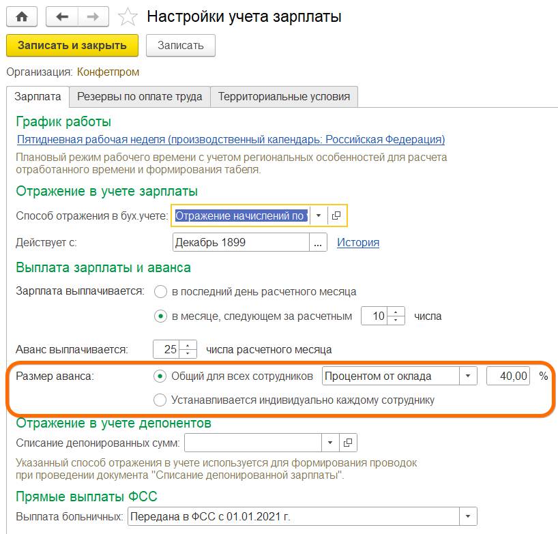Select salary paid on last day of month
This screenshot has height=534, width=558.
pos(161,291)
